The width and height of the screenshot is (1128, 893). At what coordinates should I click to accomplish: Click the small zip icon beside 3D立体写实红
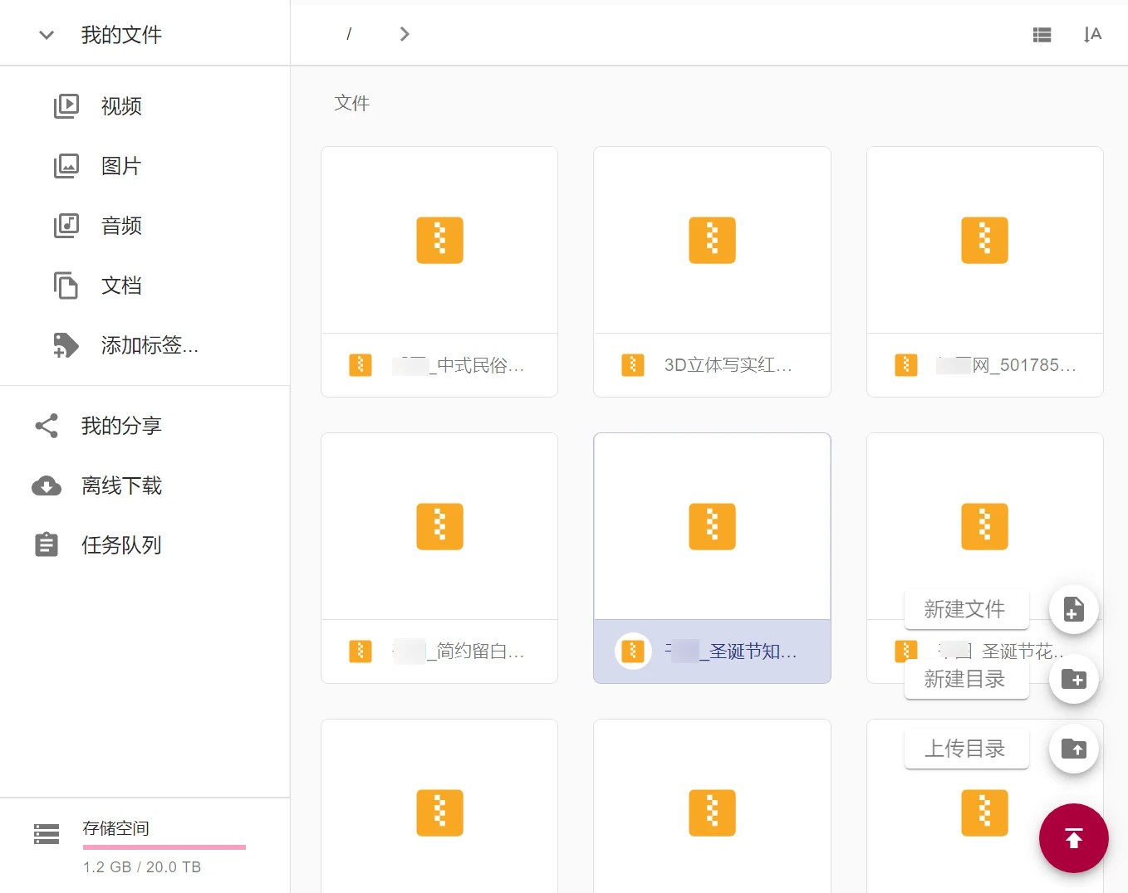click(x=633, y=365)
